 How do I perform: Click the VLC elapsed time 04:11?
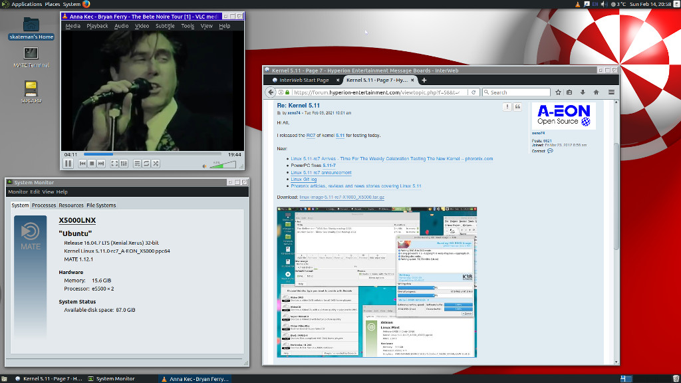(70, 154)
